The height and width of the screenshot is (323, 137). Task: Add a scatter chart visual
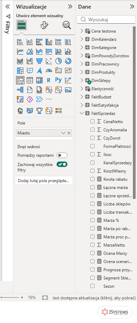[49, 61]
